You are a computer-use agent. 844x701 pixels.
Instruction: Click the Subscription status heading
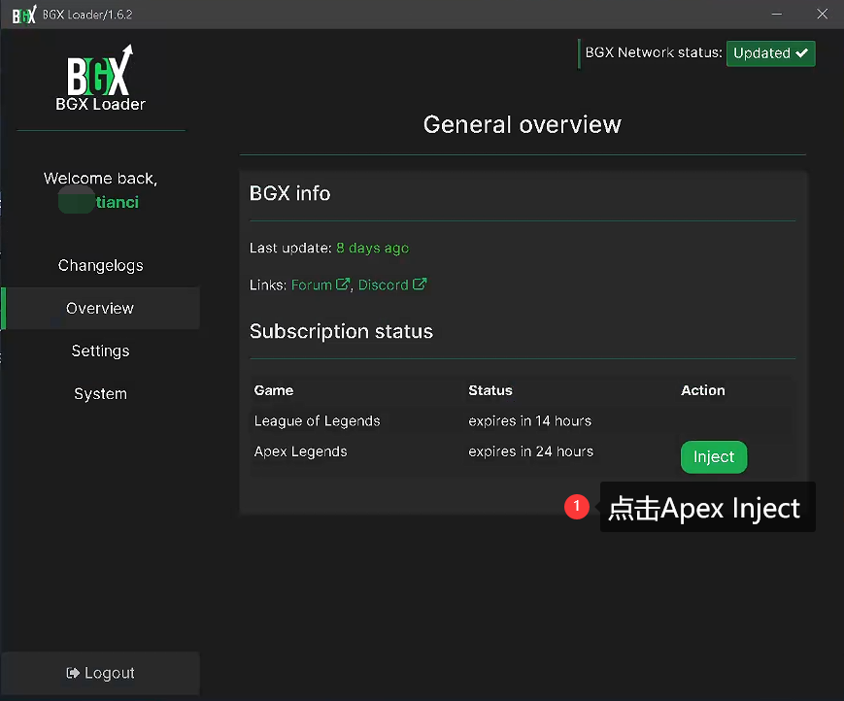[341, 331]
